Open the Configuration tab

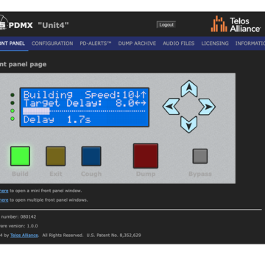(52, 43)
